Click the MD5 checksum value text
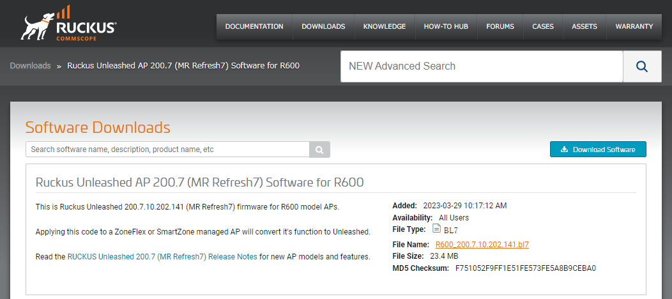The height and width of the screenshot is (299, 672). point(525,268)
